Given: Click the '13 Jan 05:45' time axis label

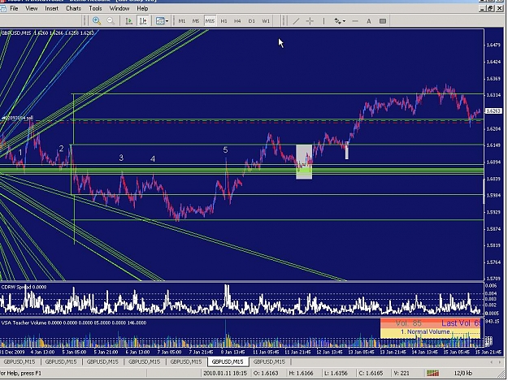Looking at the screenshot, I should 361,353.
